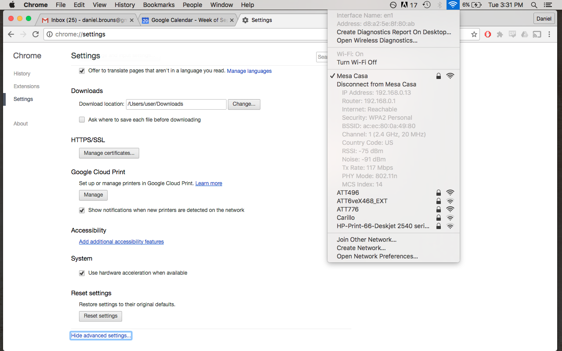Click the Daniel profile button

pos(544,19)
